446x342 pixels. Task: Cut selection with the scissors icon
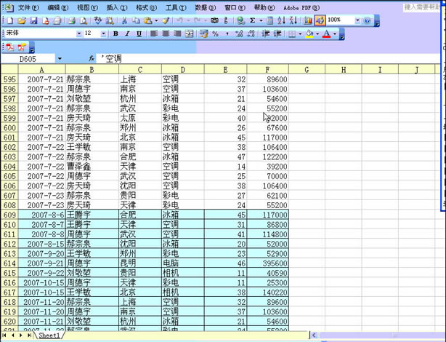pos(124,20)
